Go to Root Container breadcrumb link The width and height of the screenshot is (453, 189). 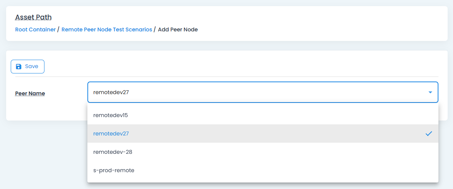click(x=35, y=29)
